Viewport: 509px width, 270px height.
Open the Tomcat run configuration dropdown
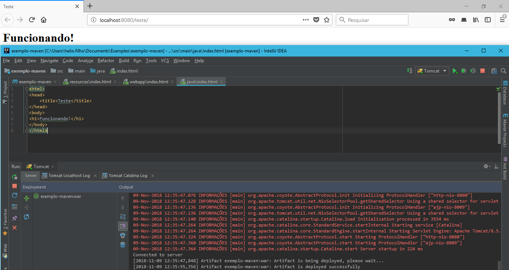pos(432,71)
